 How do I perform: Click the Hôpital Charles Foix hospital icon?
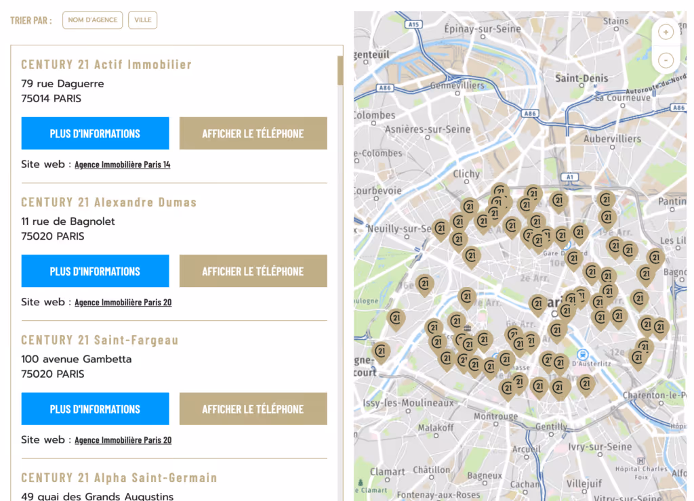point(640,461)
